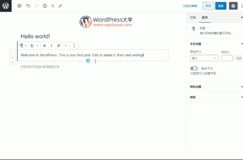Move the block down
Image resolution: width=243 pixels, height=160 pixels.
point(13,63)
